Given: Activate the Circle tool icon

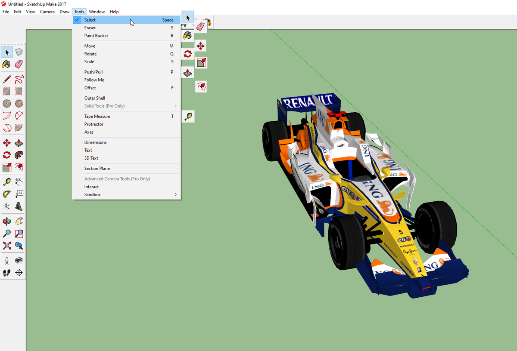Looking at the screenshot, I should [7, 103].
